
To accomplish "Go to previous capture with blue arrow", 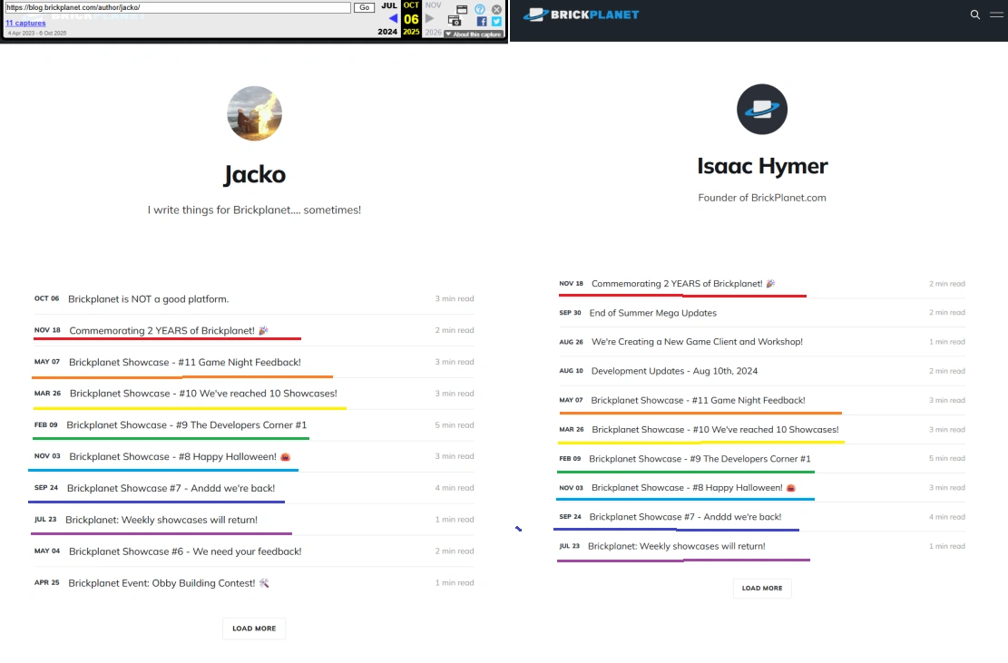I will tap(393, 19).
